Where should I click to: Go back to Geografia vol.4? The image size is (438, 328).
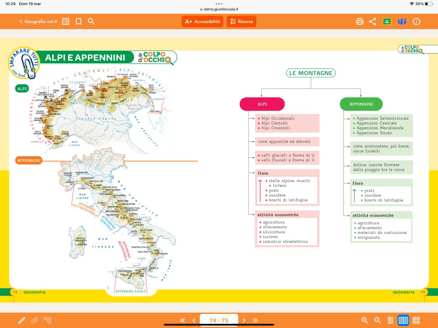click(x=38, y=21)
